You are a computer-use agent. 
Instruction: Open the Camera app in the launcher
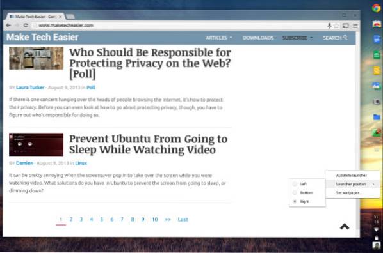click(377, 102)
